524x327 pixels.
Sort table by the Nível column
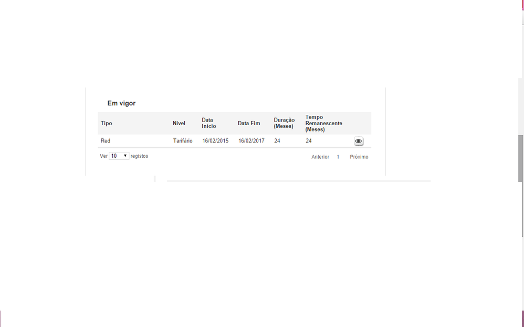179,124
